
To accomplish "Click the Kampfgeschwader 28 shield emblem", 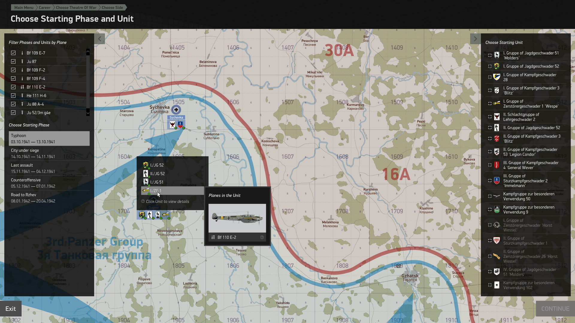I will 497,77.
